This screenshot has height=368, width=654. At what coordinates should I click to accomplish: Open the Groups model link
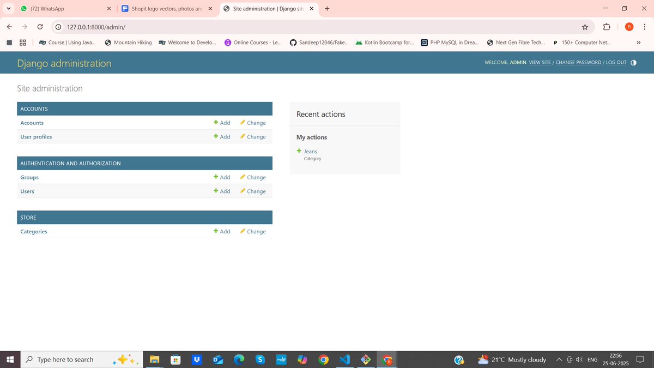click(x=29, y=177)
